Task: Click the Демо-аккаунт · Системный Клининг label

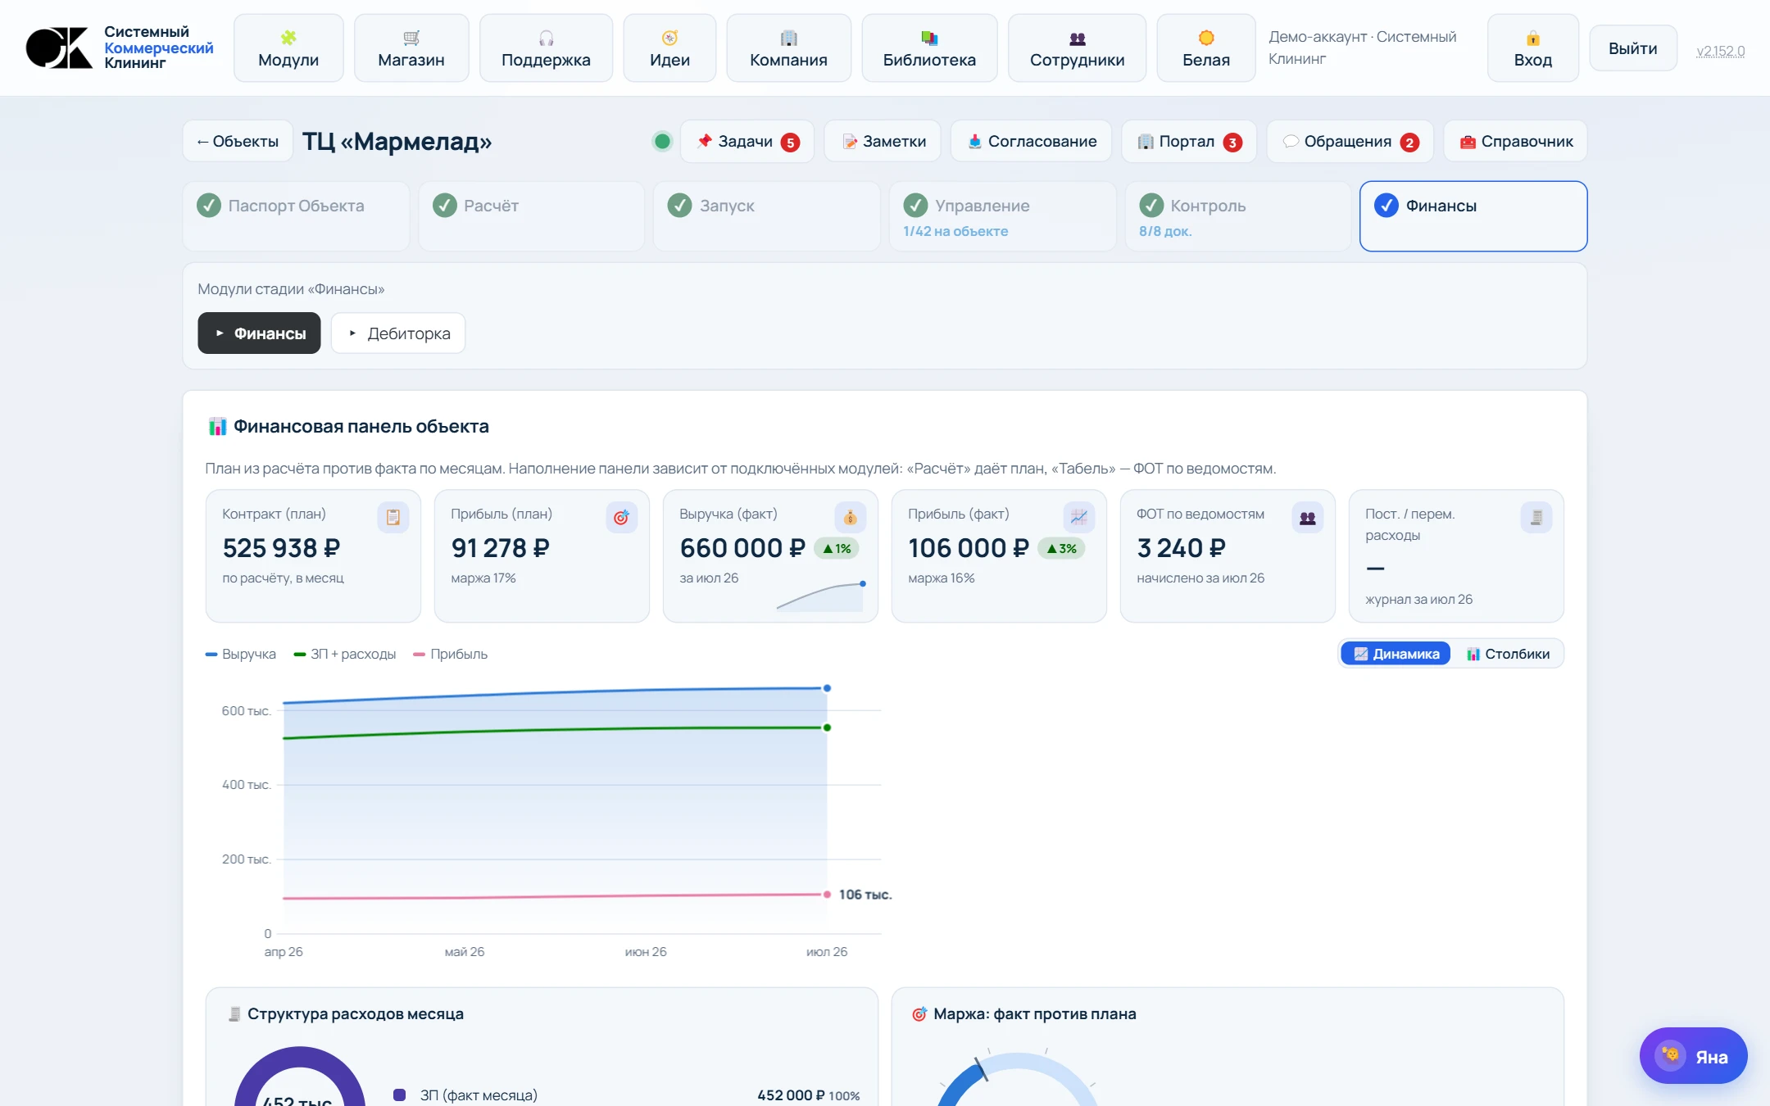Action: click(1363, 48)
